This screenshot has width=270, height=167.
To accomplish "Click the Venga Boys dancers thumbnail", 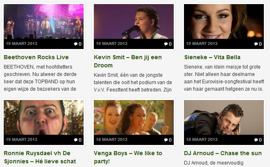I will pos(134,118).
